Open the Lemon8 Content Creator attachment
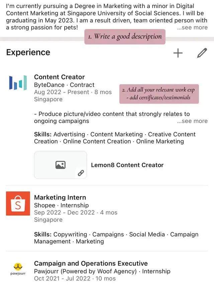214x286 pixels. (x=127, y=165)
